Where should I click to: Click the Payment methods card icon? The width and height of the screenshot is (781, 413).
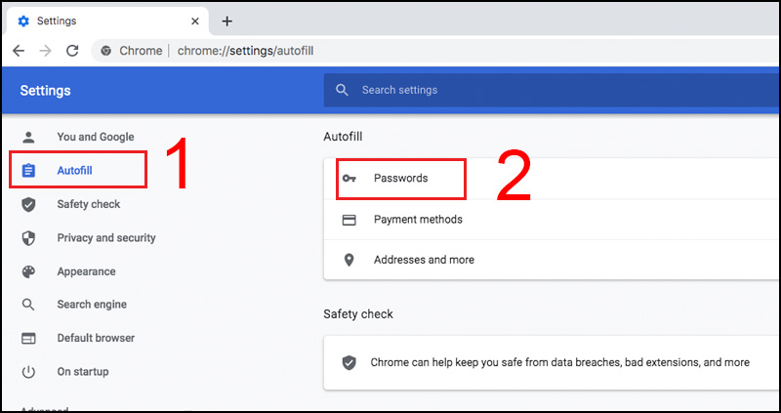click(x=349, y=220)
